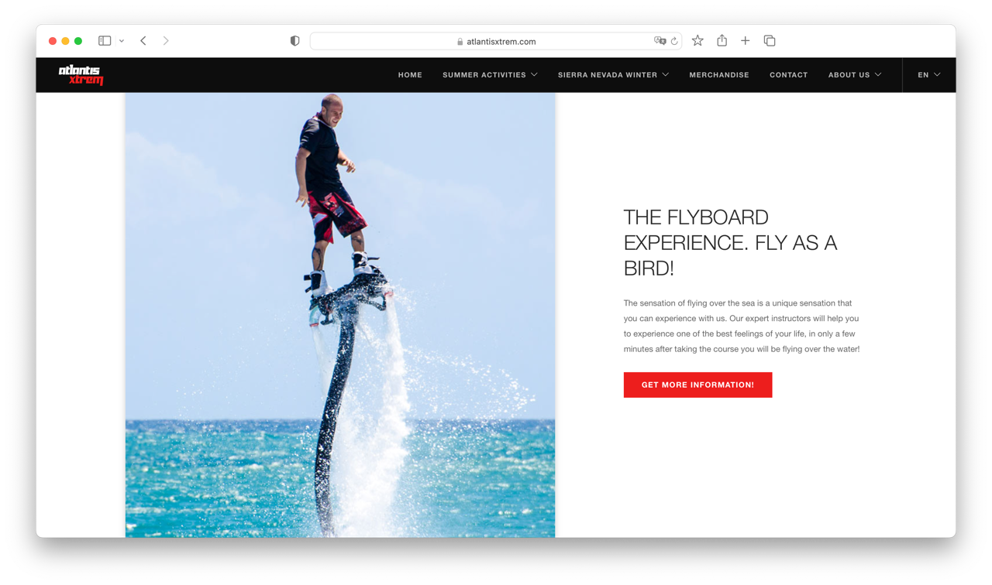The height and width of the screenshot is (585, 992).
Task: Click the heading THE FLYBOARD EXPERIENCE
Action: (730, 243)
